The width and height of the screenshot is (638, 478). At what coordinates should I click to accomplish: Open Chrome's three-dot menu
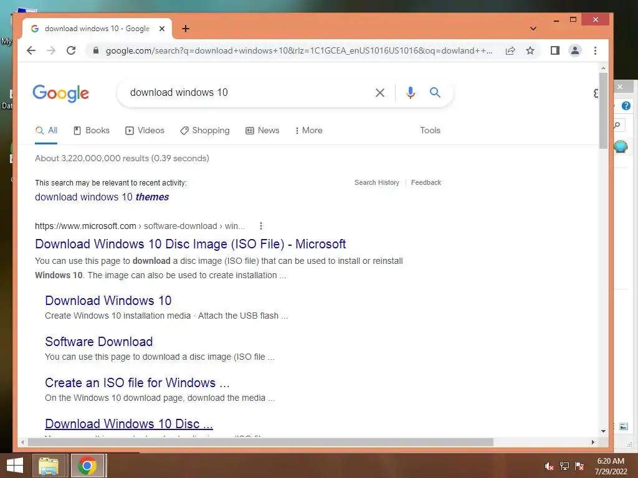click(595, 50)
